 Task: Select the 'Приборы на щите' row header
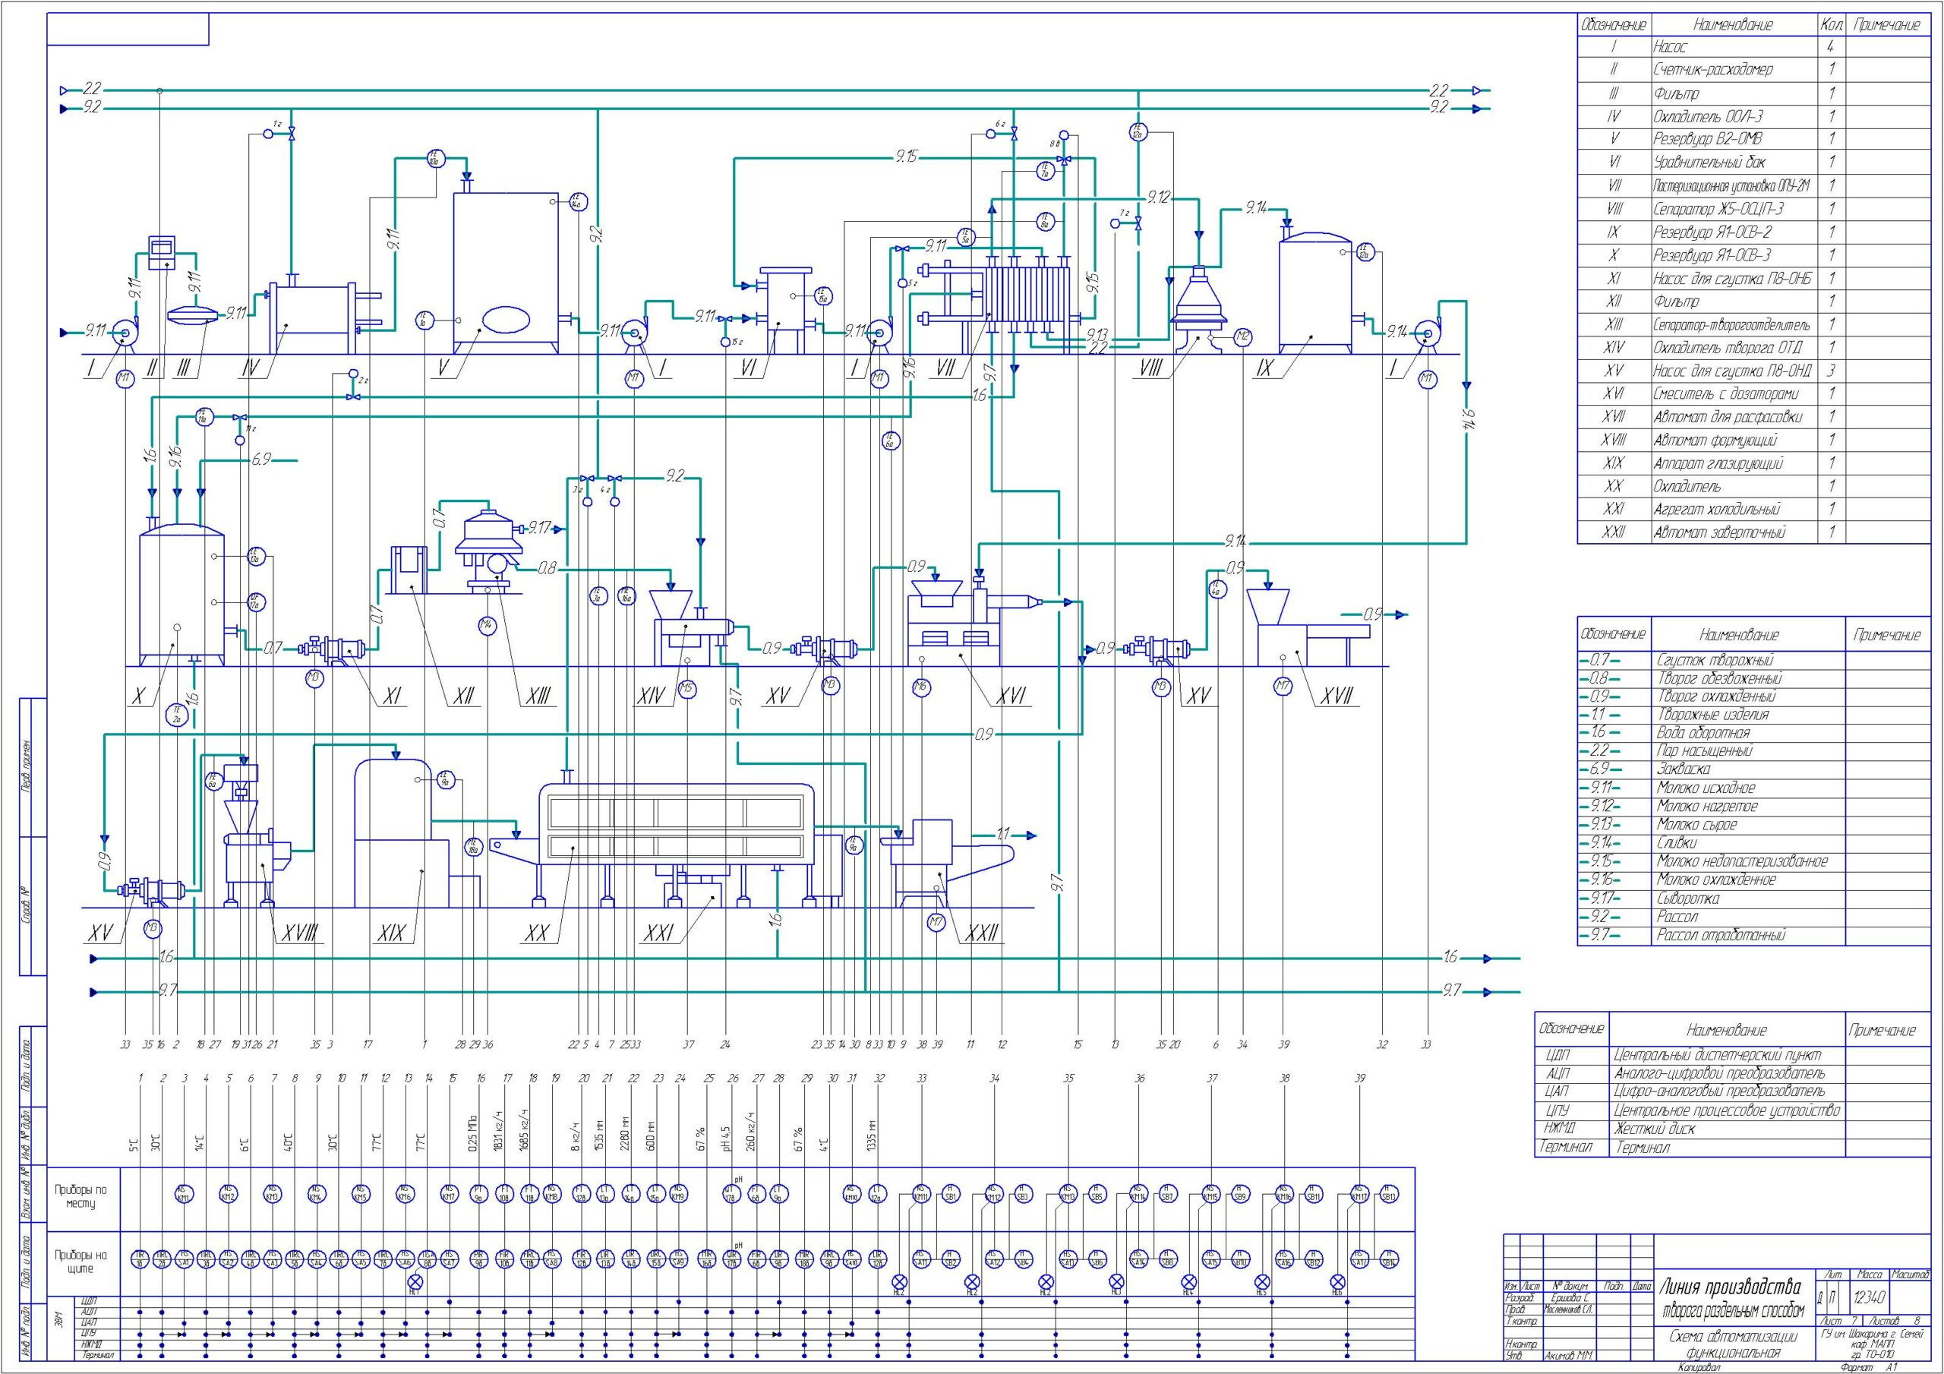coord(81,1262)
